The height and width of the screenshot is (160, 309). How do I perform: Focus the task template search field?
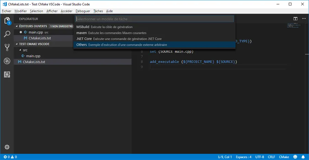(x=154, y=19)
